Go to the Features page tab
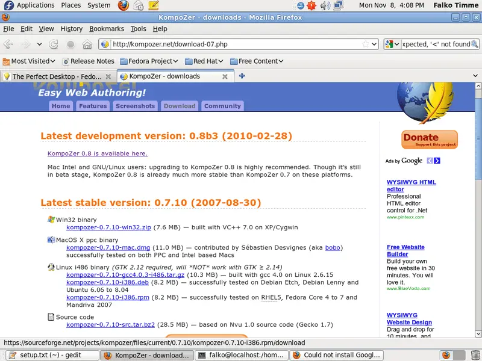Image resolution: width=482 pixels, height=361 pixels. 93,106
